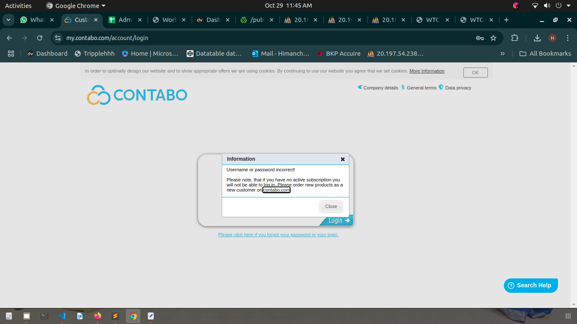This screenshot has height=324, width=577.
Task: Click the Contabo logo
Action: tap(137, 95)
